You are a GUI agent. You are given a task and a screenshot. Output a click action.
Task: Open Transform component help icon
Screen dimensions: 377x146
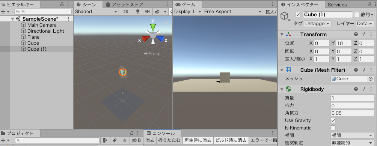click(x=356, y=34)
